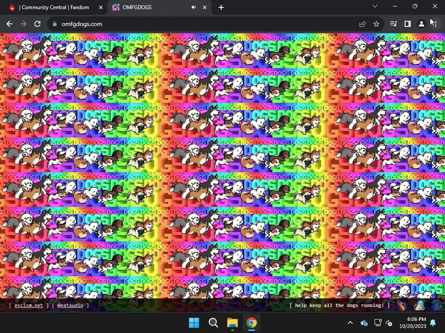Viewport: 445px width, 333px height.
Task: Open network settings from the tray
Action: (x=378, y=323)
